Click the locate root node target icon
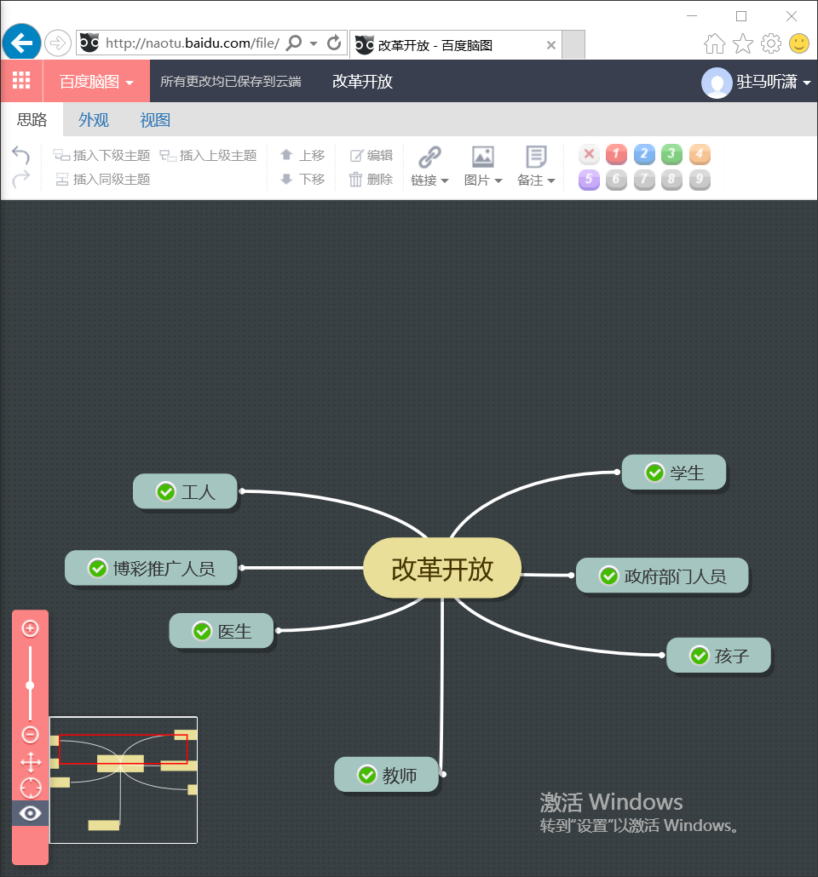 (30, 788)
